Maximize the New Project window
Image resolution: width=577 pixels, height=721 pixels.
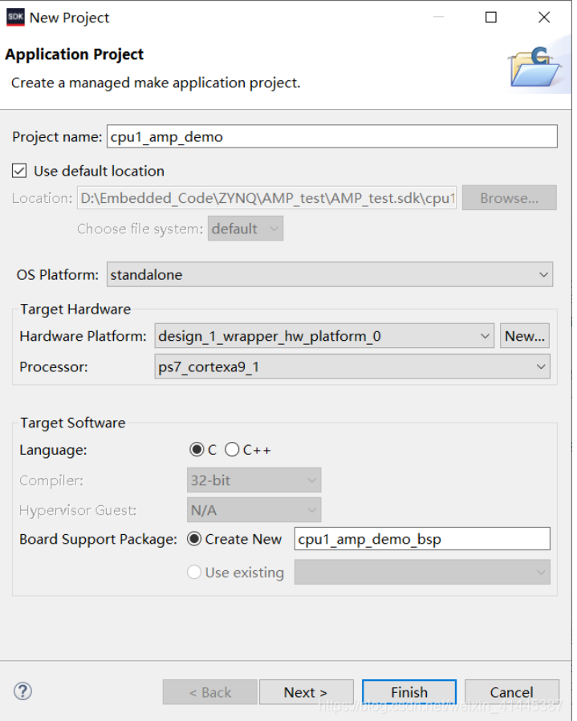coord(491,17)
